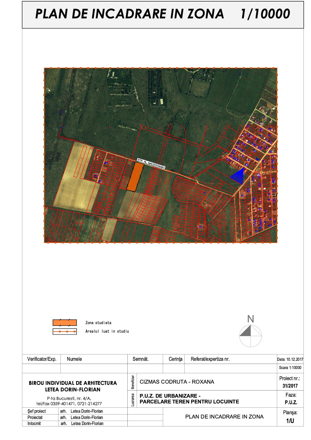Click the '1/10000' scale in header

(265, 14)
